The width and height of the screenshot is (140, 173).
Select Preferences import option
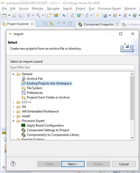coord(35,93)
